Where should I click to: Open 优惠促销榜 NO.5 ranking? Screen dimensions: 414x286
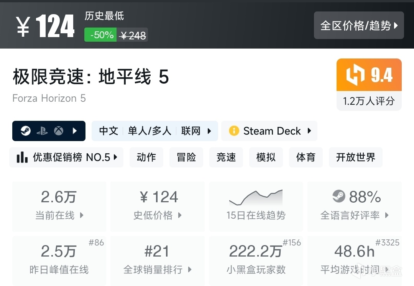coord(67,157)
